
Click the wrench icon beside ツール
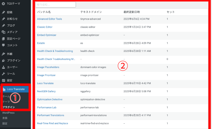pyautogui.click(x=3, y=74)
